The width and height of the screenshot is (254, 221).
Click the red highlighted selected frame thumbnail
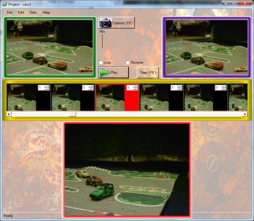[110, 97]
